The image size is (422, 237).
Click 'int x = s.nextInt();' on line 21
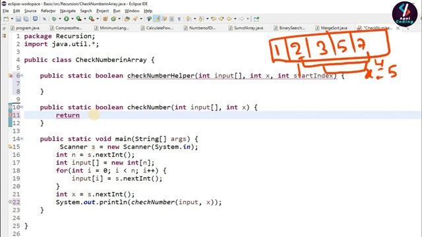(x=95, y=194)
